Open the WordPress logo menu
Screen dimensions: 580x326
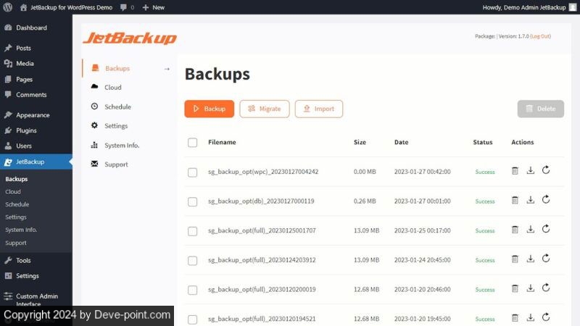coord(7,7)
